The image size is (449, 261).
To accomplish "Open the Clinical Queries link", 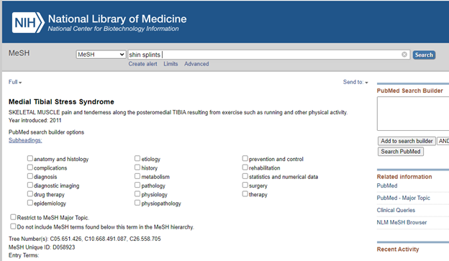I will pos(396,210).
